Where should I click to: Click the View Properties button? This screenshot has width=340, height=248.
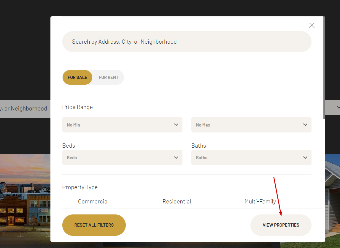pyautogui.click(x=281, y=225)
